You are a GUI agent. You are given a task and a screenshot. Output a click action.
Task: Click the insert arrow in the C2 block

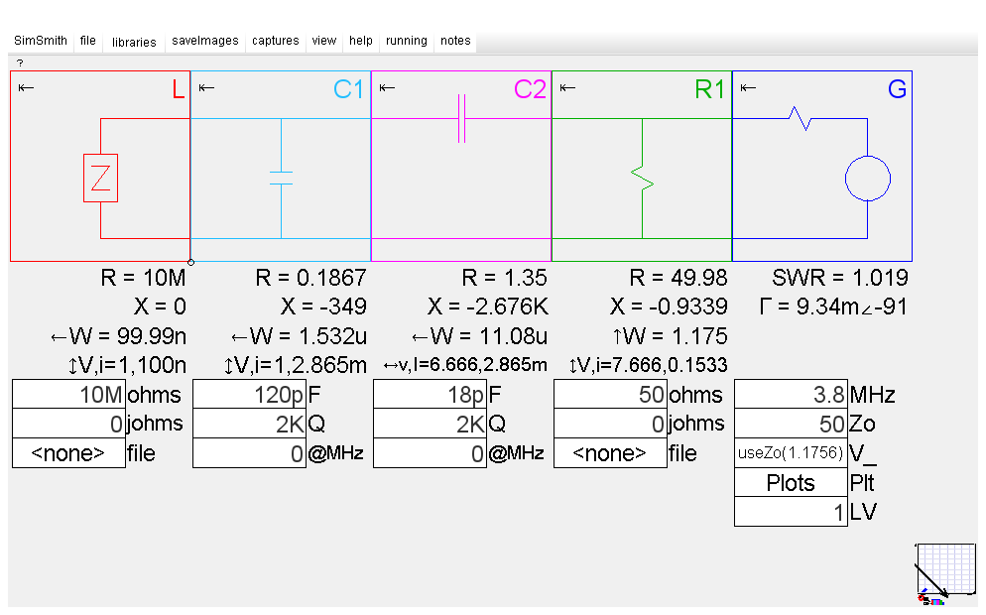click(387, 87)
